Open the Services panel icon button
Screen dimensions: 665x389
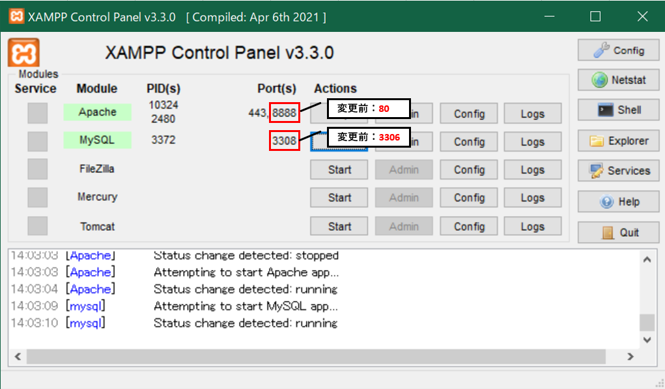[617, 170]
